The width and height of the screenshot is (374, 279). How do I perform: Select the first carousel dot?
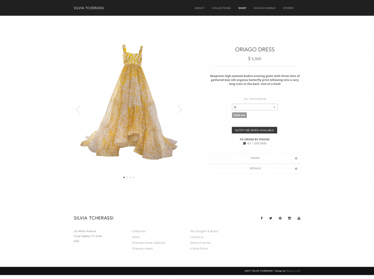tap(124, 177)
